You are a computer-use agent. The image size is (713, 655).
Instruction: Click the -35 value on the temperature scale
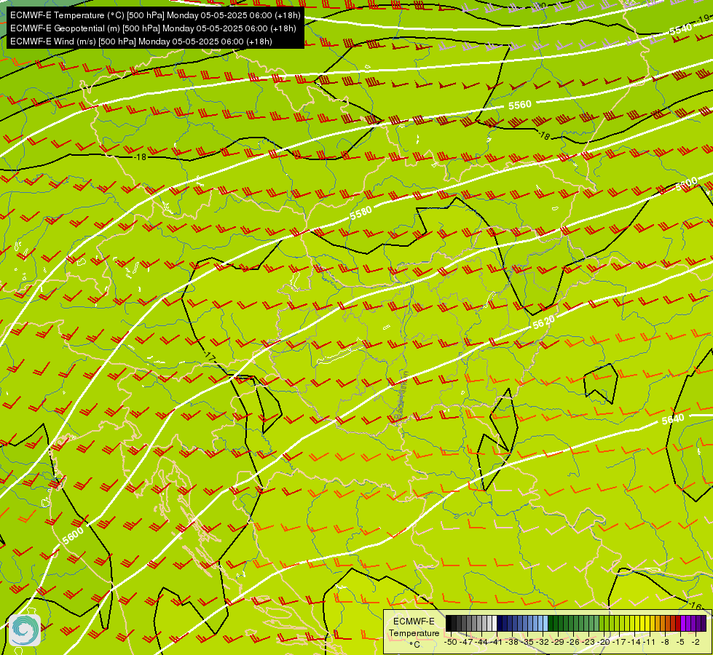pyautogui.click(x=527, y=643)
